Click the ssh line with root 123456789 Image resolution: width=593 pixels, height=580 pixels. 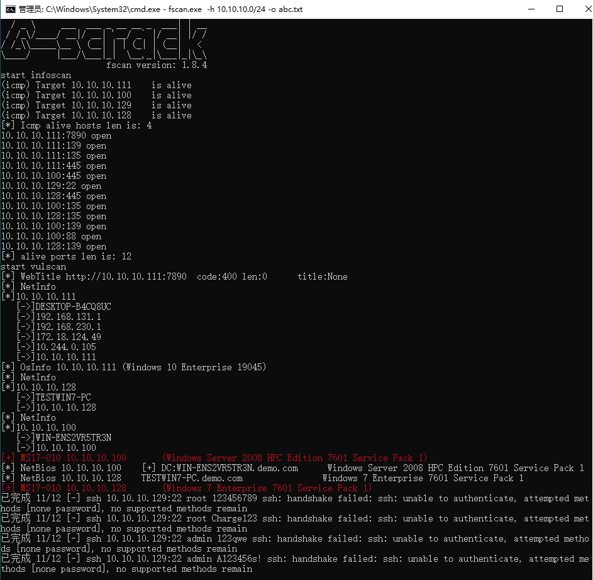295,503
